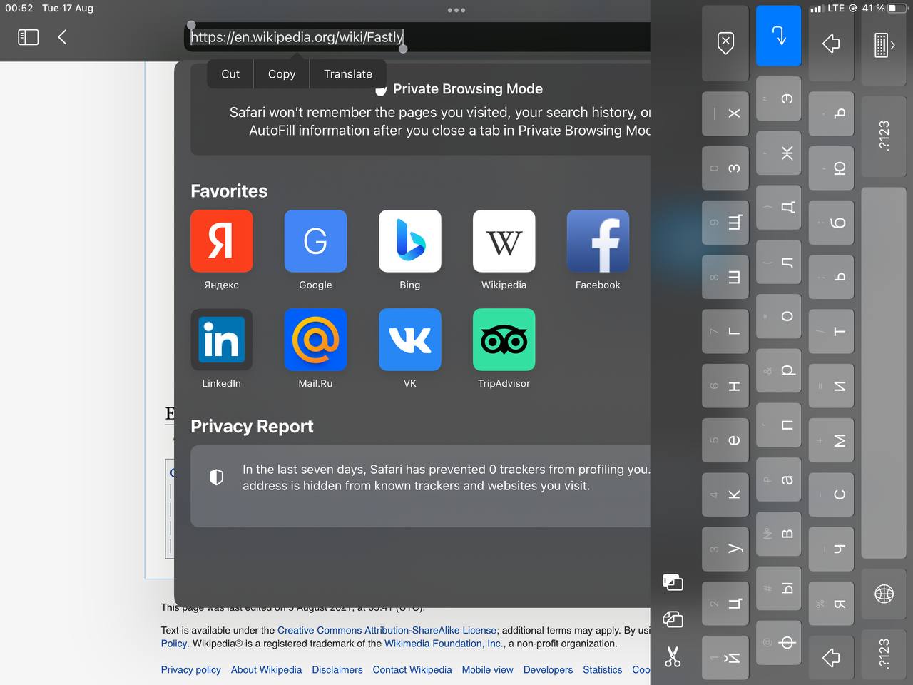Open the Statistics link
Viewport: 913px width, 685px height.
click(602, 669)
